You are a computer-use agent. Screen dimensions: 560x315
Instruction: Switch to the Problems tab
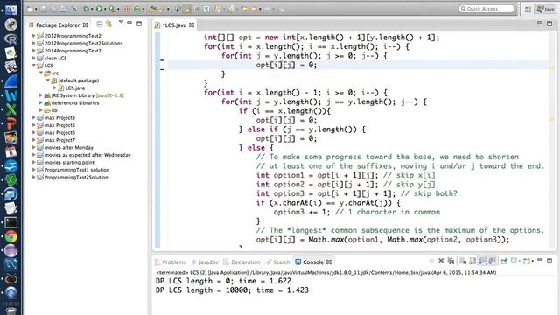(171, 262)
